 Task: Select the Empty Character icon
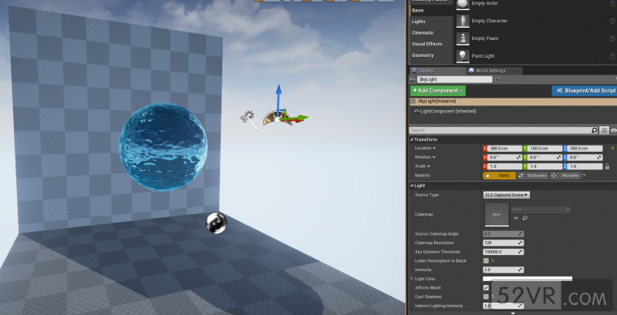[463, 20]
